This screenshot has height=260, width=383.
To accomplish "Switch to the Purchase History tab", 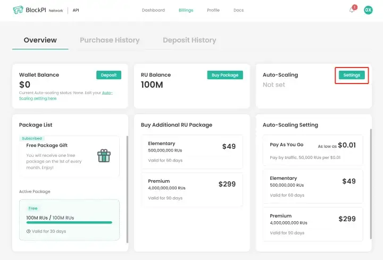I will 110,40.
